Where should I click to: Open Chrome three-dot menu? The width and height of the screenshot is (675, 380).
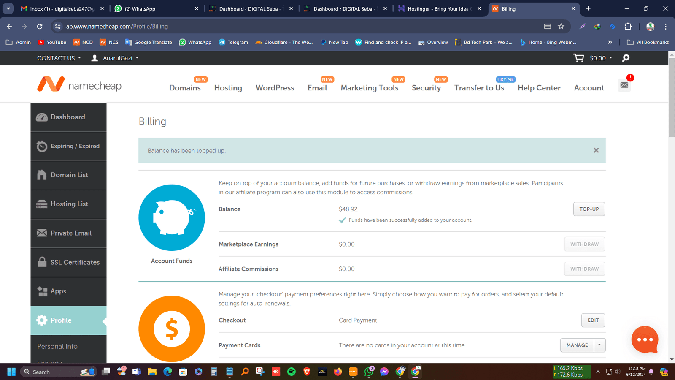pyautogui.click(x=666, y=26)
